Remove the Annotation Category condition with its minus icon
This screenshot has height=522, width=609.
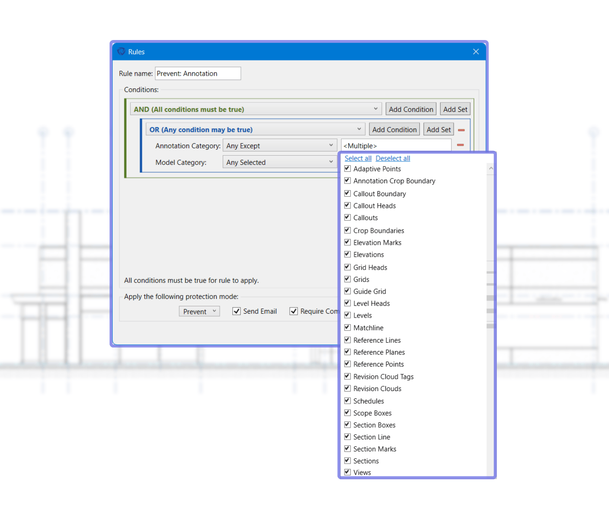click(460, 145)
